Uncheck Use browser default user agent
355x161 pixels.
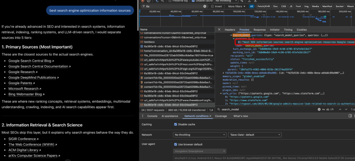[176, 145]
